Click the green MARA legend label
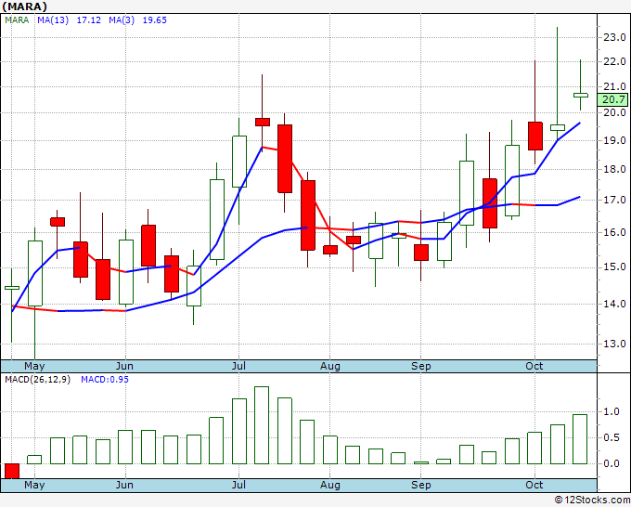Image resolution: width=631 pixels, height=507 pixels. [17, 20]
